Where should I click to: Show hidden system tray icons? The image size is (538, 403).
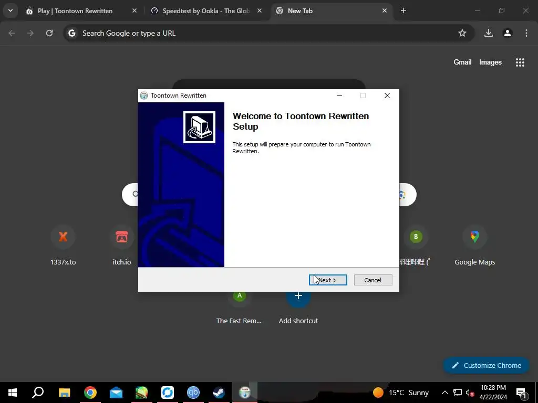click(444, 393)
